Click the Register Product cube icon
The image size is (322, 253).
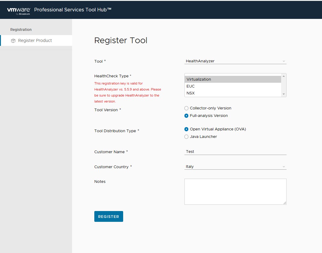click(13, 40)
